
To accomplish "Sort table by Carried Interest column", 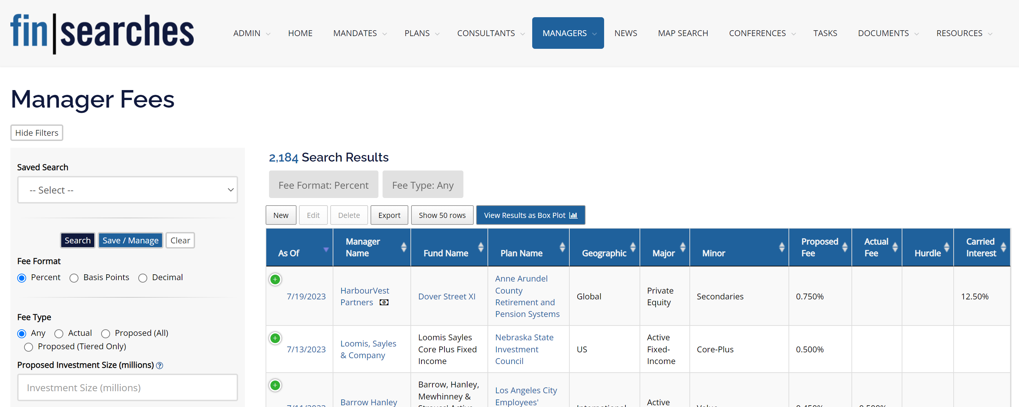I will 1003,247.
